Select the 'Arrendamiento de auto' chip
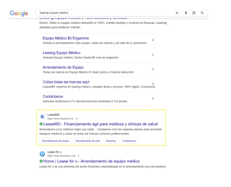This screenshot has width=231, height=187. [x=87, y=141]
